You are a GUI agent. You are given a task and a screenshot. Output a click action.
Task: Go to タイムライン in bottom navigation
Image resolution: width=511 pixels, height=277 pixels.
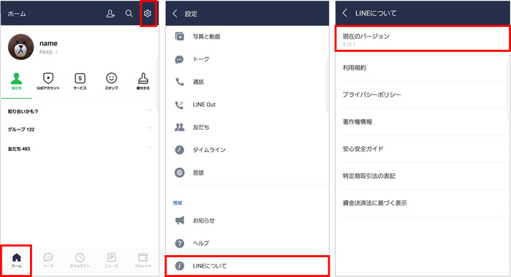80,261
